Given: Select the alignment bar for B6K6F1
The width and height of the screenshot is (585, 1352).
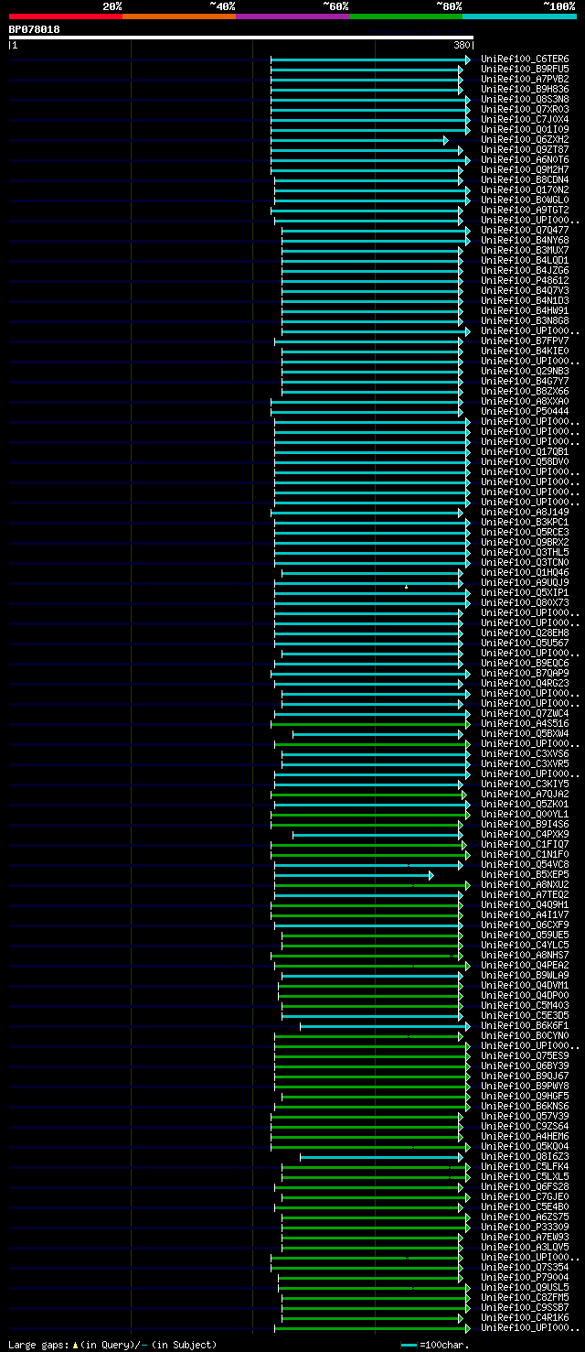Looking at the screenshot, I should tap(386, 1026).
